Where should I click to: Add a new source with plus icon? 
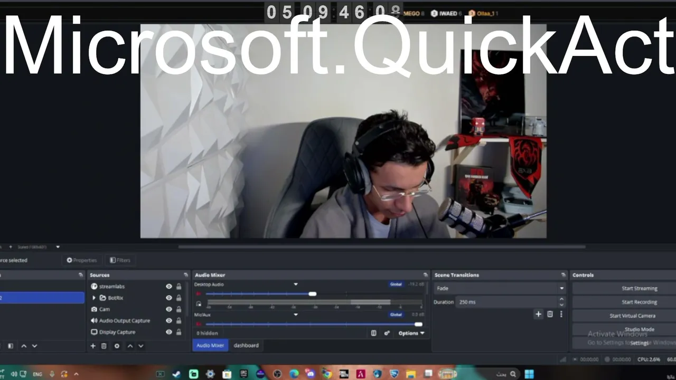tap(93, 346)
